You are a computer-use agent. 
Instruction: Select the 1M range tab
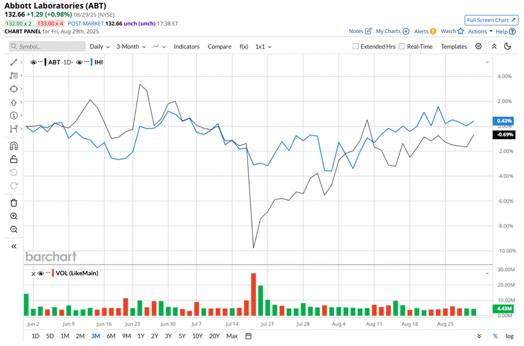[65, 336]
